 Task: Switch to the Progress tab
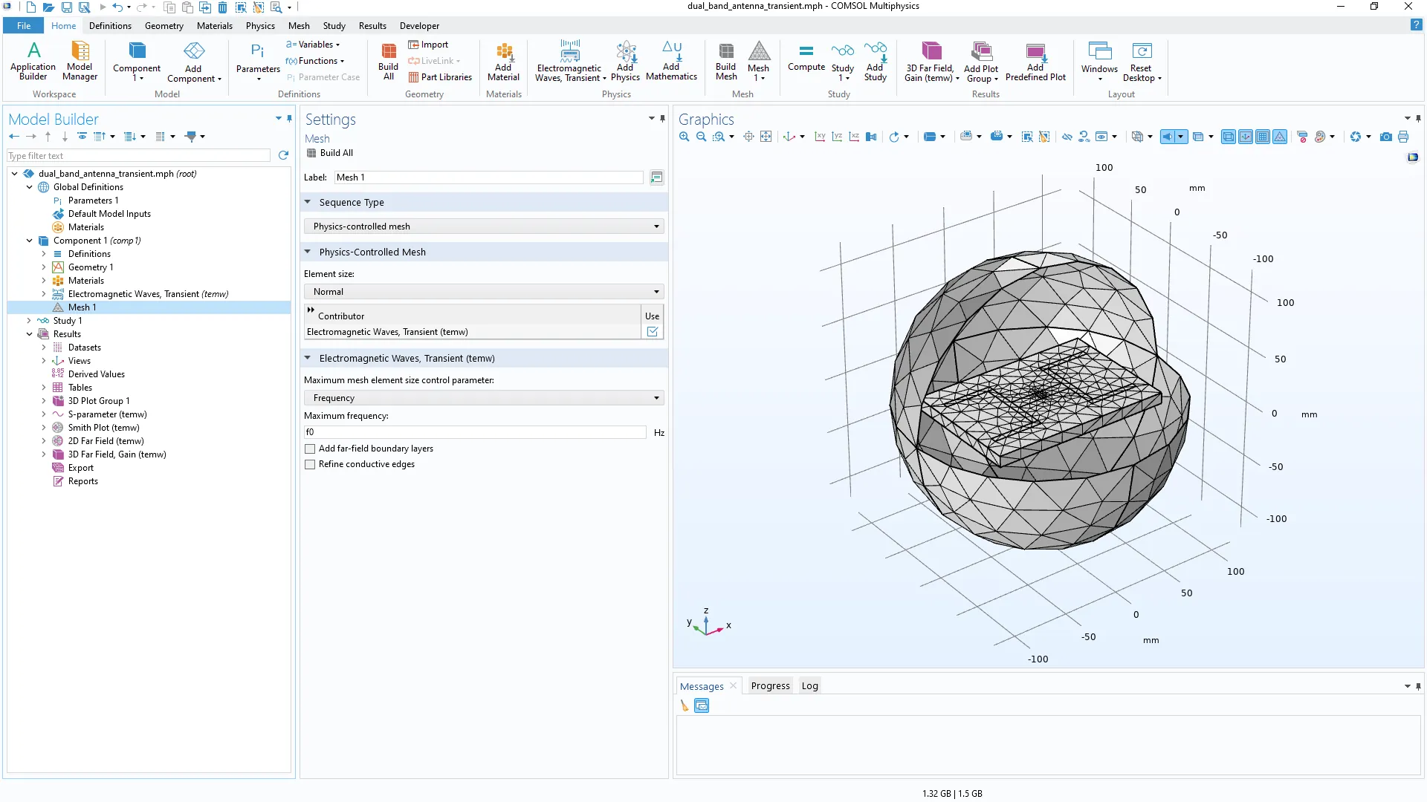point(770,686)
